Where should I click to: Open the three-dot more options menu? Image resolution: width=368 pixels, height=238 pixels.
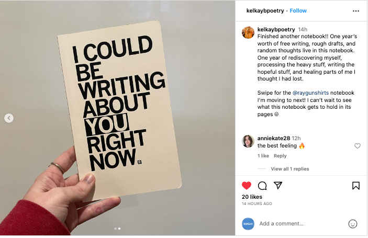coord(356,10)
